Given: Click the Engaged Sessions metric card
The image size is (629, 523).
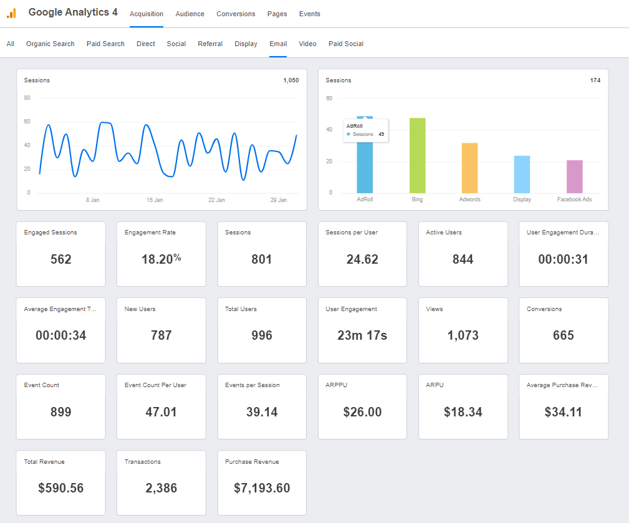Looking at the screenshot, I should click(x=60, y=254).
